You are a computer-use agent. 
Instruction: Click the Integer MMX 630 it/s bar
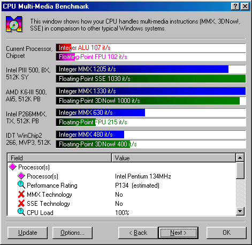pyautogui.click(x=151, y=113)
